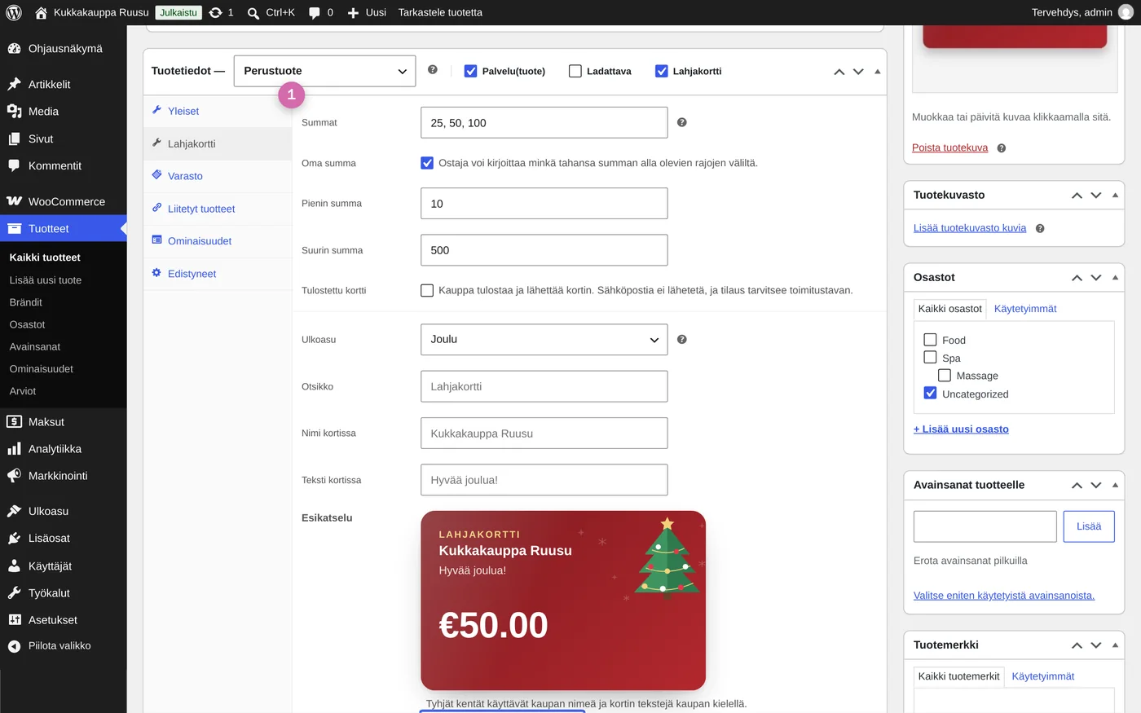This screenshot has height=713, width=1141.
Task: Open Tarkastele tuotetta link
Action: tap(440, 12)
